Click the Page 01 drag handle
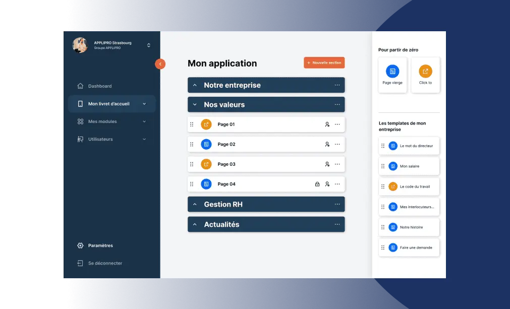The height and width of the screenshot is (309, 510). pyautogui.click(x=192, y=125)
